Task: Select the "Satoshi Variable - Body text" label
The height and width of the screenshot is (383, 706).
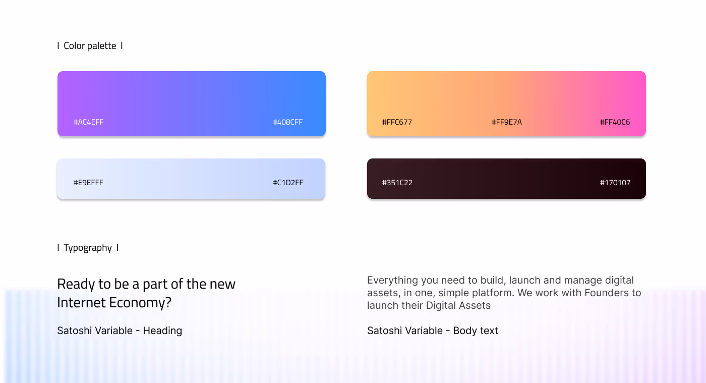Action: [x=433, y=331]
